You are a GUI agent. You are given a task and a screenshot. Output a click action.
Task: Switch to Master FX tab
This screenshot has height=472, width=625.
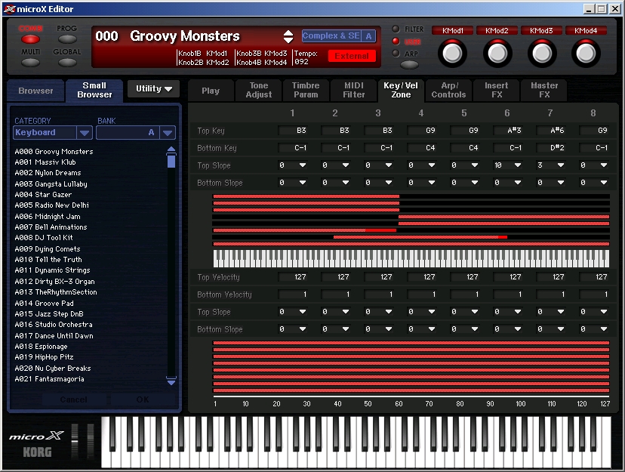coord(544,90)
